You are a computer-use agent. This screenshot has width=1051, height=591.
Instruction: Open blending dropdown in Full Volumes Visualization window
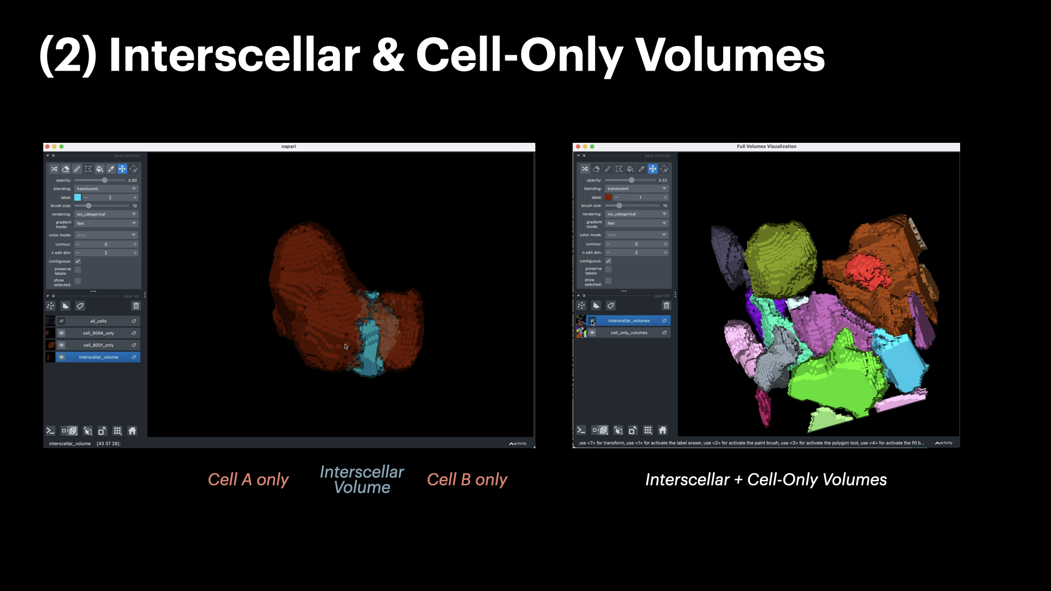point(637,189)
